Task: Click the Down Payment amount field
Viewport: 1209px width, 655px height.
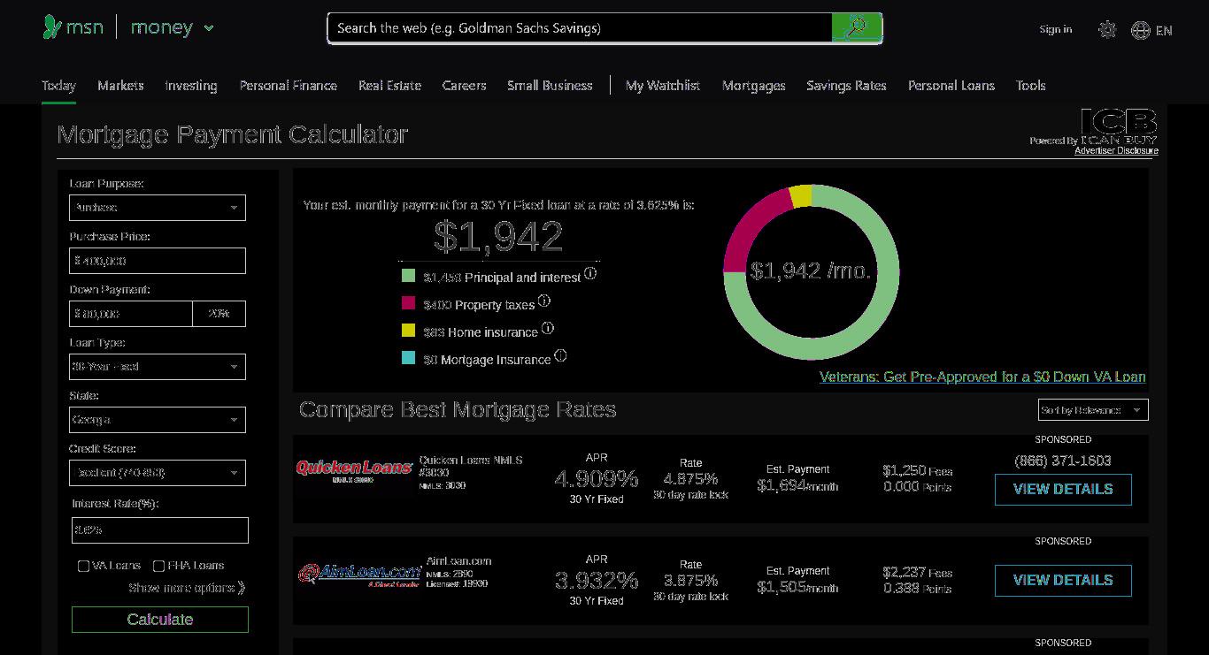Action: pos(131,314)
